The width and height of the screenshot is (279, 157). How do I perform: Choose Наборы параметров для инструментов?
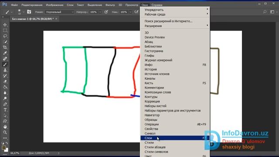click(x=175, y=110)
